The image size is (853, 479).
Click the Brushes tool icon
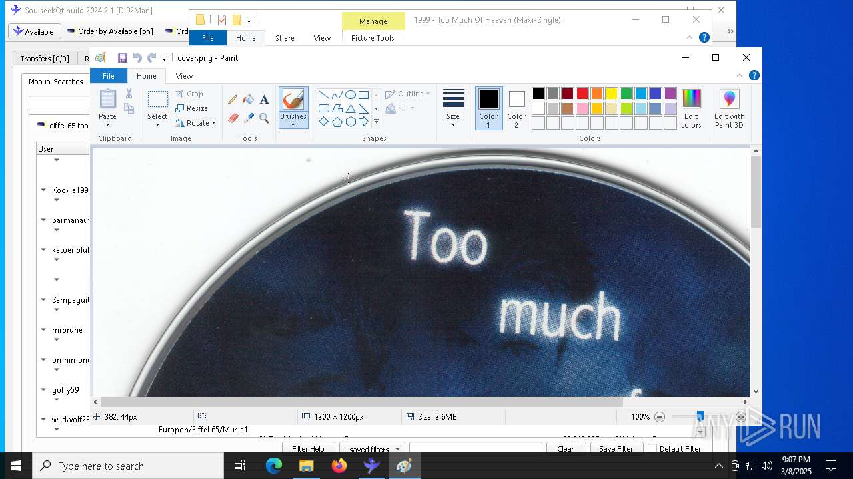point(293,100)
